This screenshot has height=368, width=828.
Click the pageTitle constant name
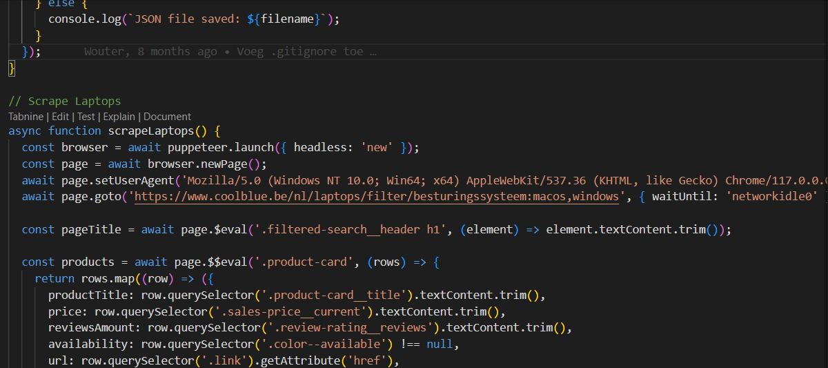point(91,229)
